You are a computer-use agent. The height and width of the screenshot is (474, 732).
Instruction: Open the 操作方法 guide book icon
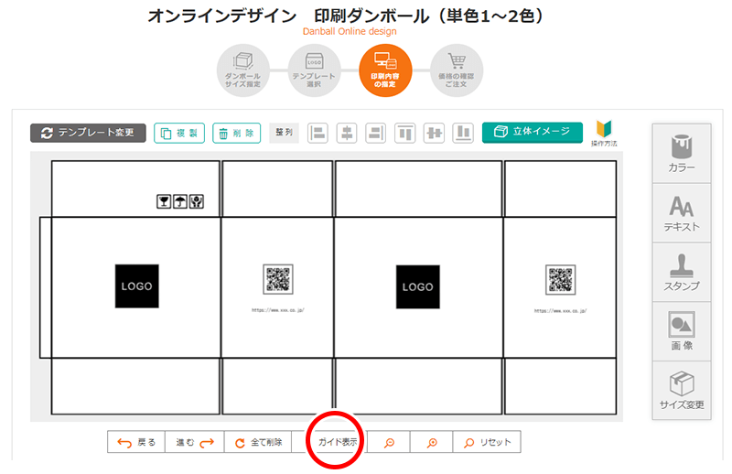pos(604,133)
